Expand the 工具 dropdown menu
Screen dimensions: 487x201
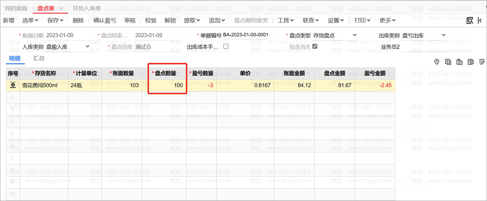coord(286,20)
